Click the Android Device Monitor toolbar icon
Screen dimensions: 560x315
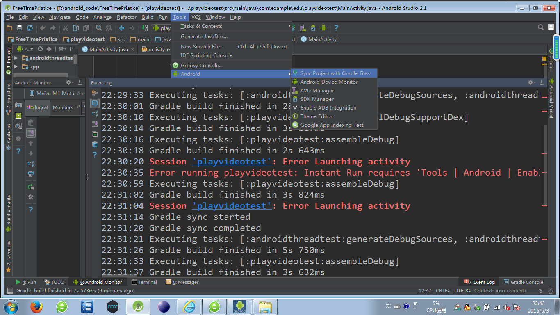coord(323,28)
